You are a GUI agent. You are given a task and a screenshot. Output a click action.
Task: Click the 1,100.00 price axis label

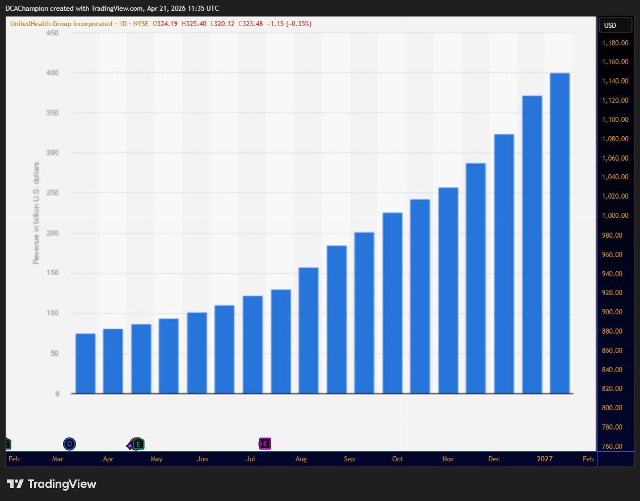point(615,119)
